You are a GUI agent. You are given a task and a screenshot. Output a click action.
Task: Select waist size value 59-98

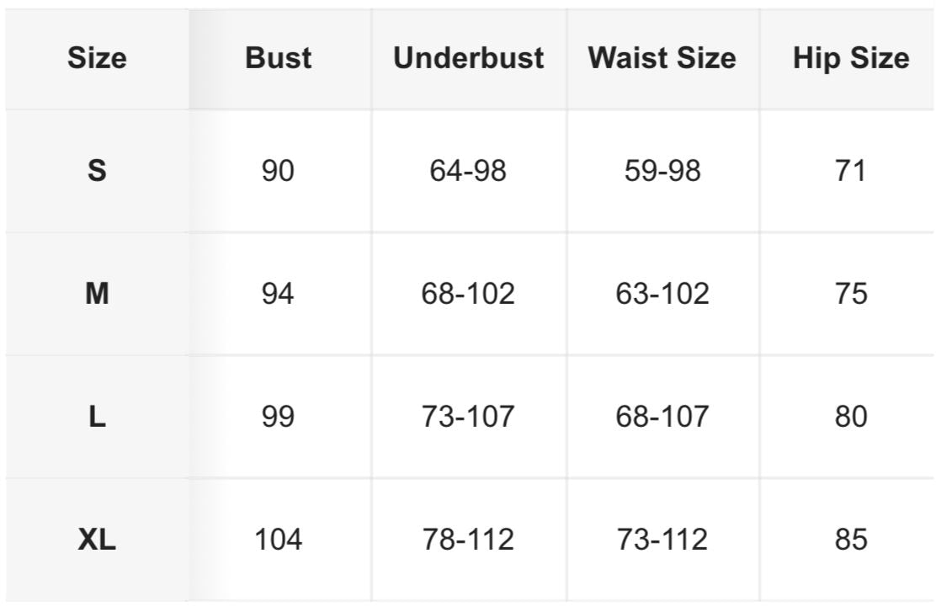(662, 171)
